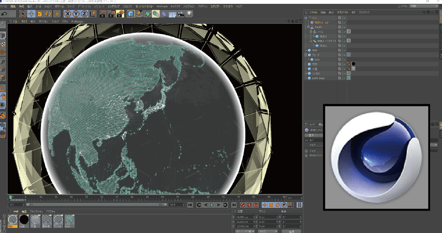The width and height of the screenshot is (442, 233).
Task: Open material manager テクスチャ menu
Action: point(51,211)
